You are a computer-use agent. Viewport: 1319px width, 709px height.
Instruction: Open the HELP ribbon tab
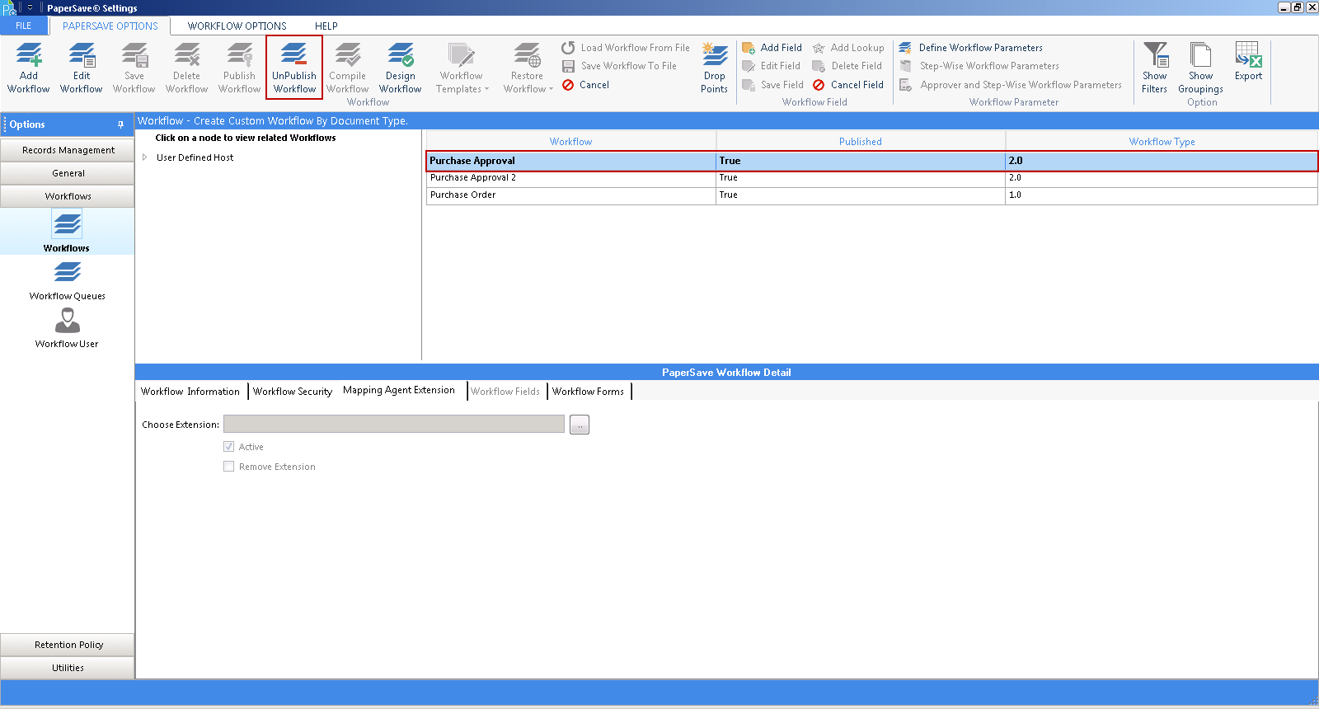(326, 26)
